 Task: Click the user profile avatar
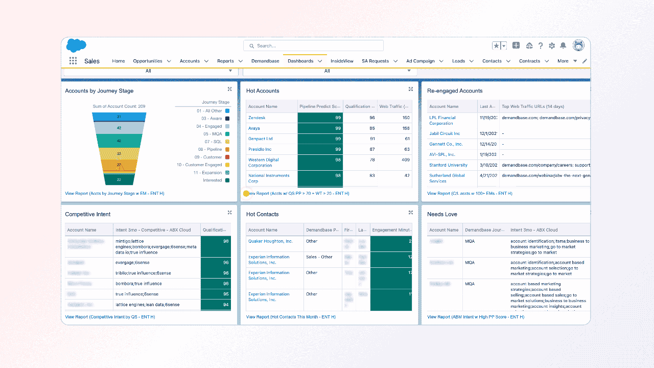coord(578,45)
